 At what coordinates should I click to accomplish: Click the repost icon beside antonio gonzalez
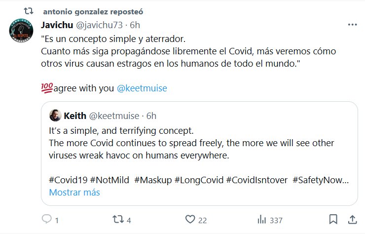29,10
